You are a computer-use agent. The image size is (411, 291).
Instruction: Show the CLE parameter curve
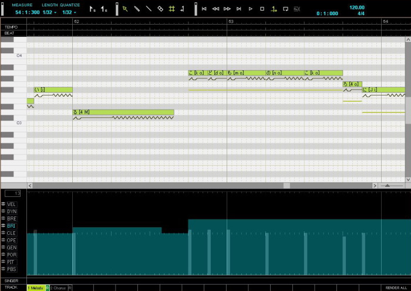[11, 233]
